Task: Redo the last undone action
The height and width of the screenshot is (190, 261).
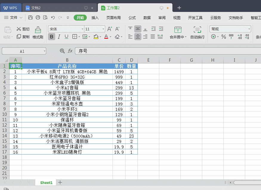Action: [x=60, y=18]
